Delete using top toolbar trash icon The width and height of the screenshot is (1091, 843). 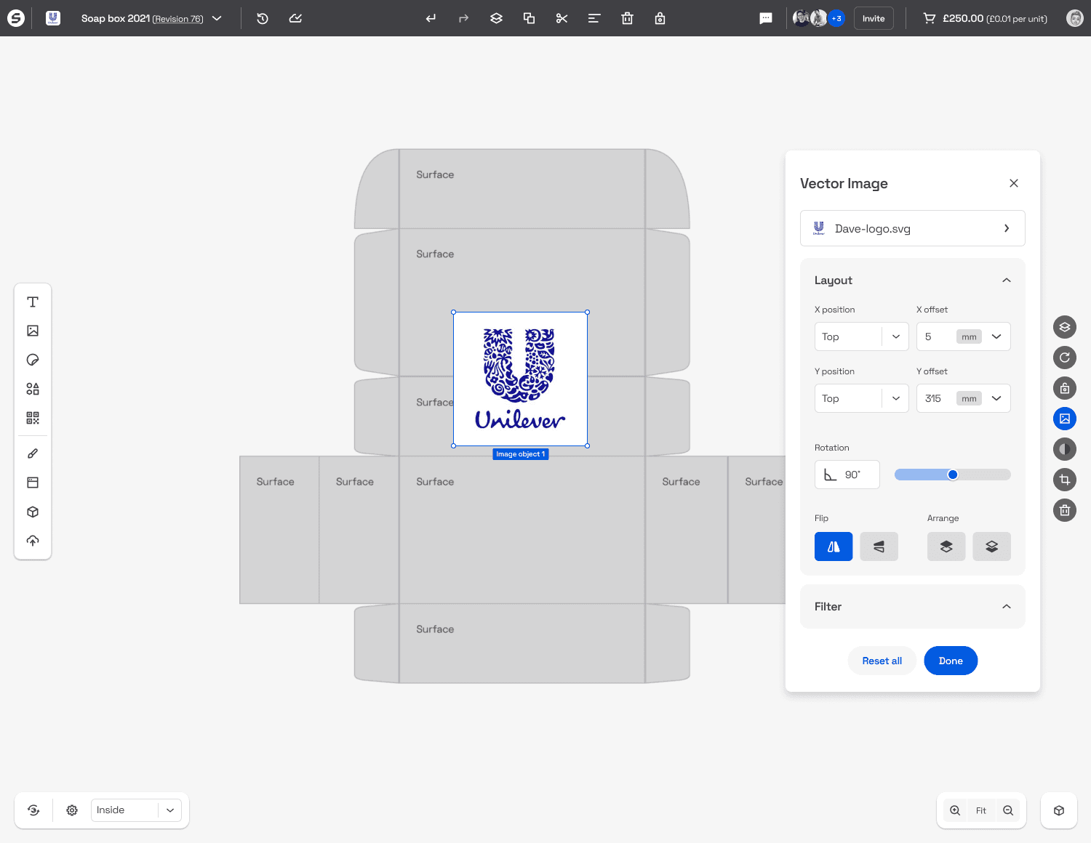click(x=627, y=18)
